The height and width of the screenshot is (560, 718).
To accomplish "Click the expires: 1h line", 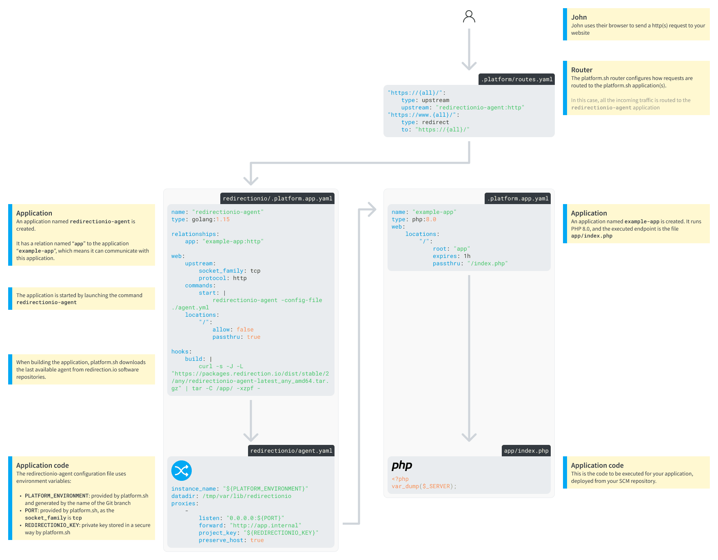I will (452, 256).
